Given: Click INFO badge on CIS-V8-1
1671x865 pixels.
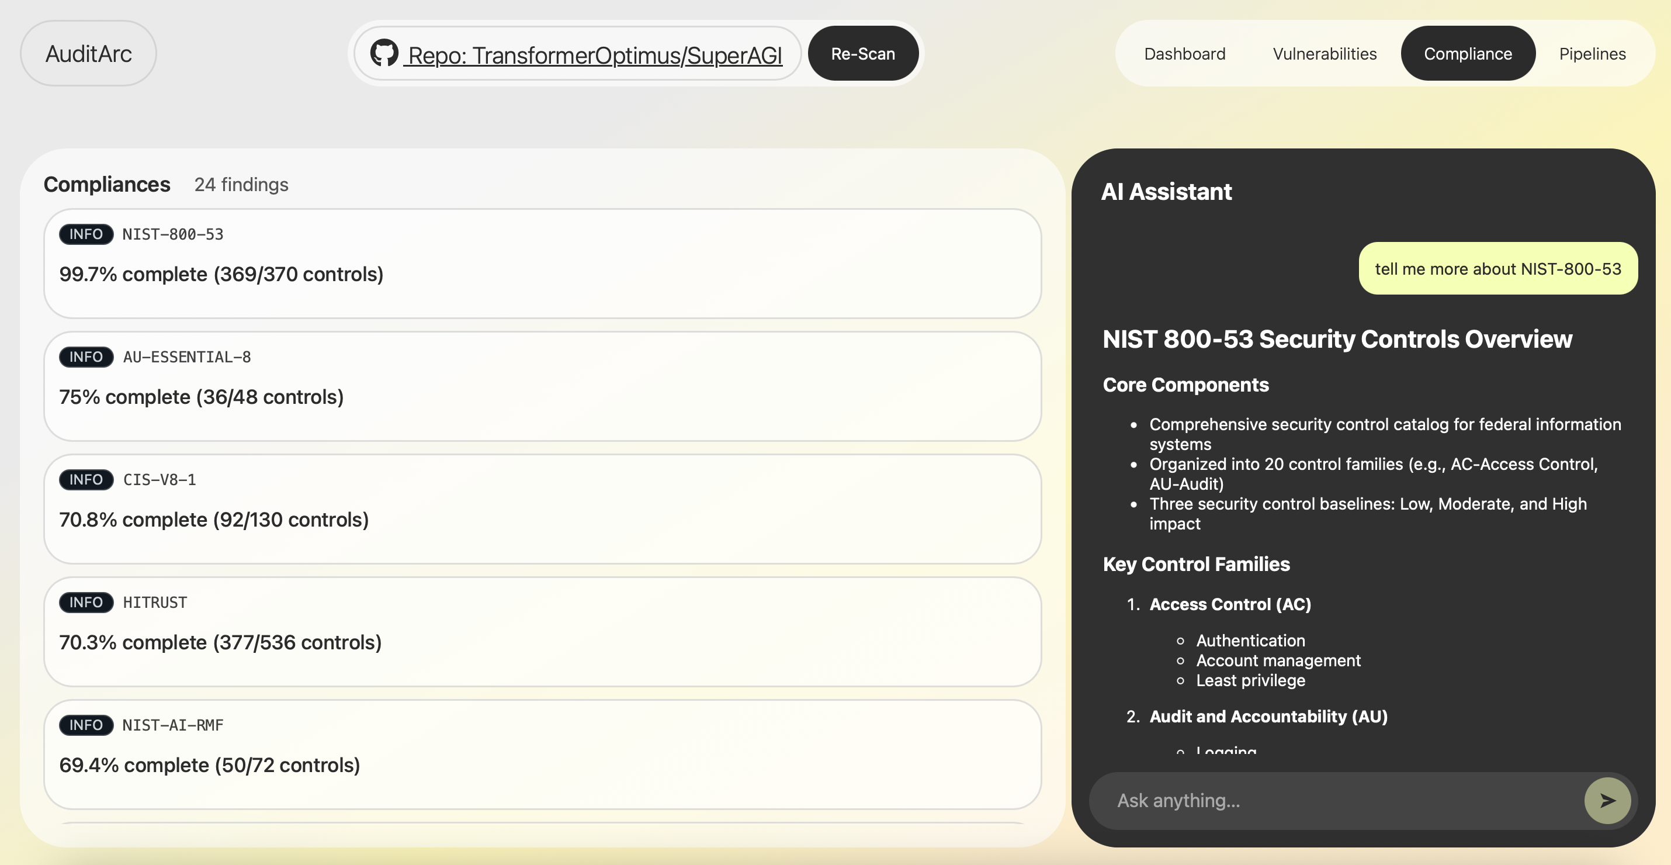Looking at the screenshot, I should point(86,479).
